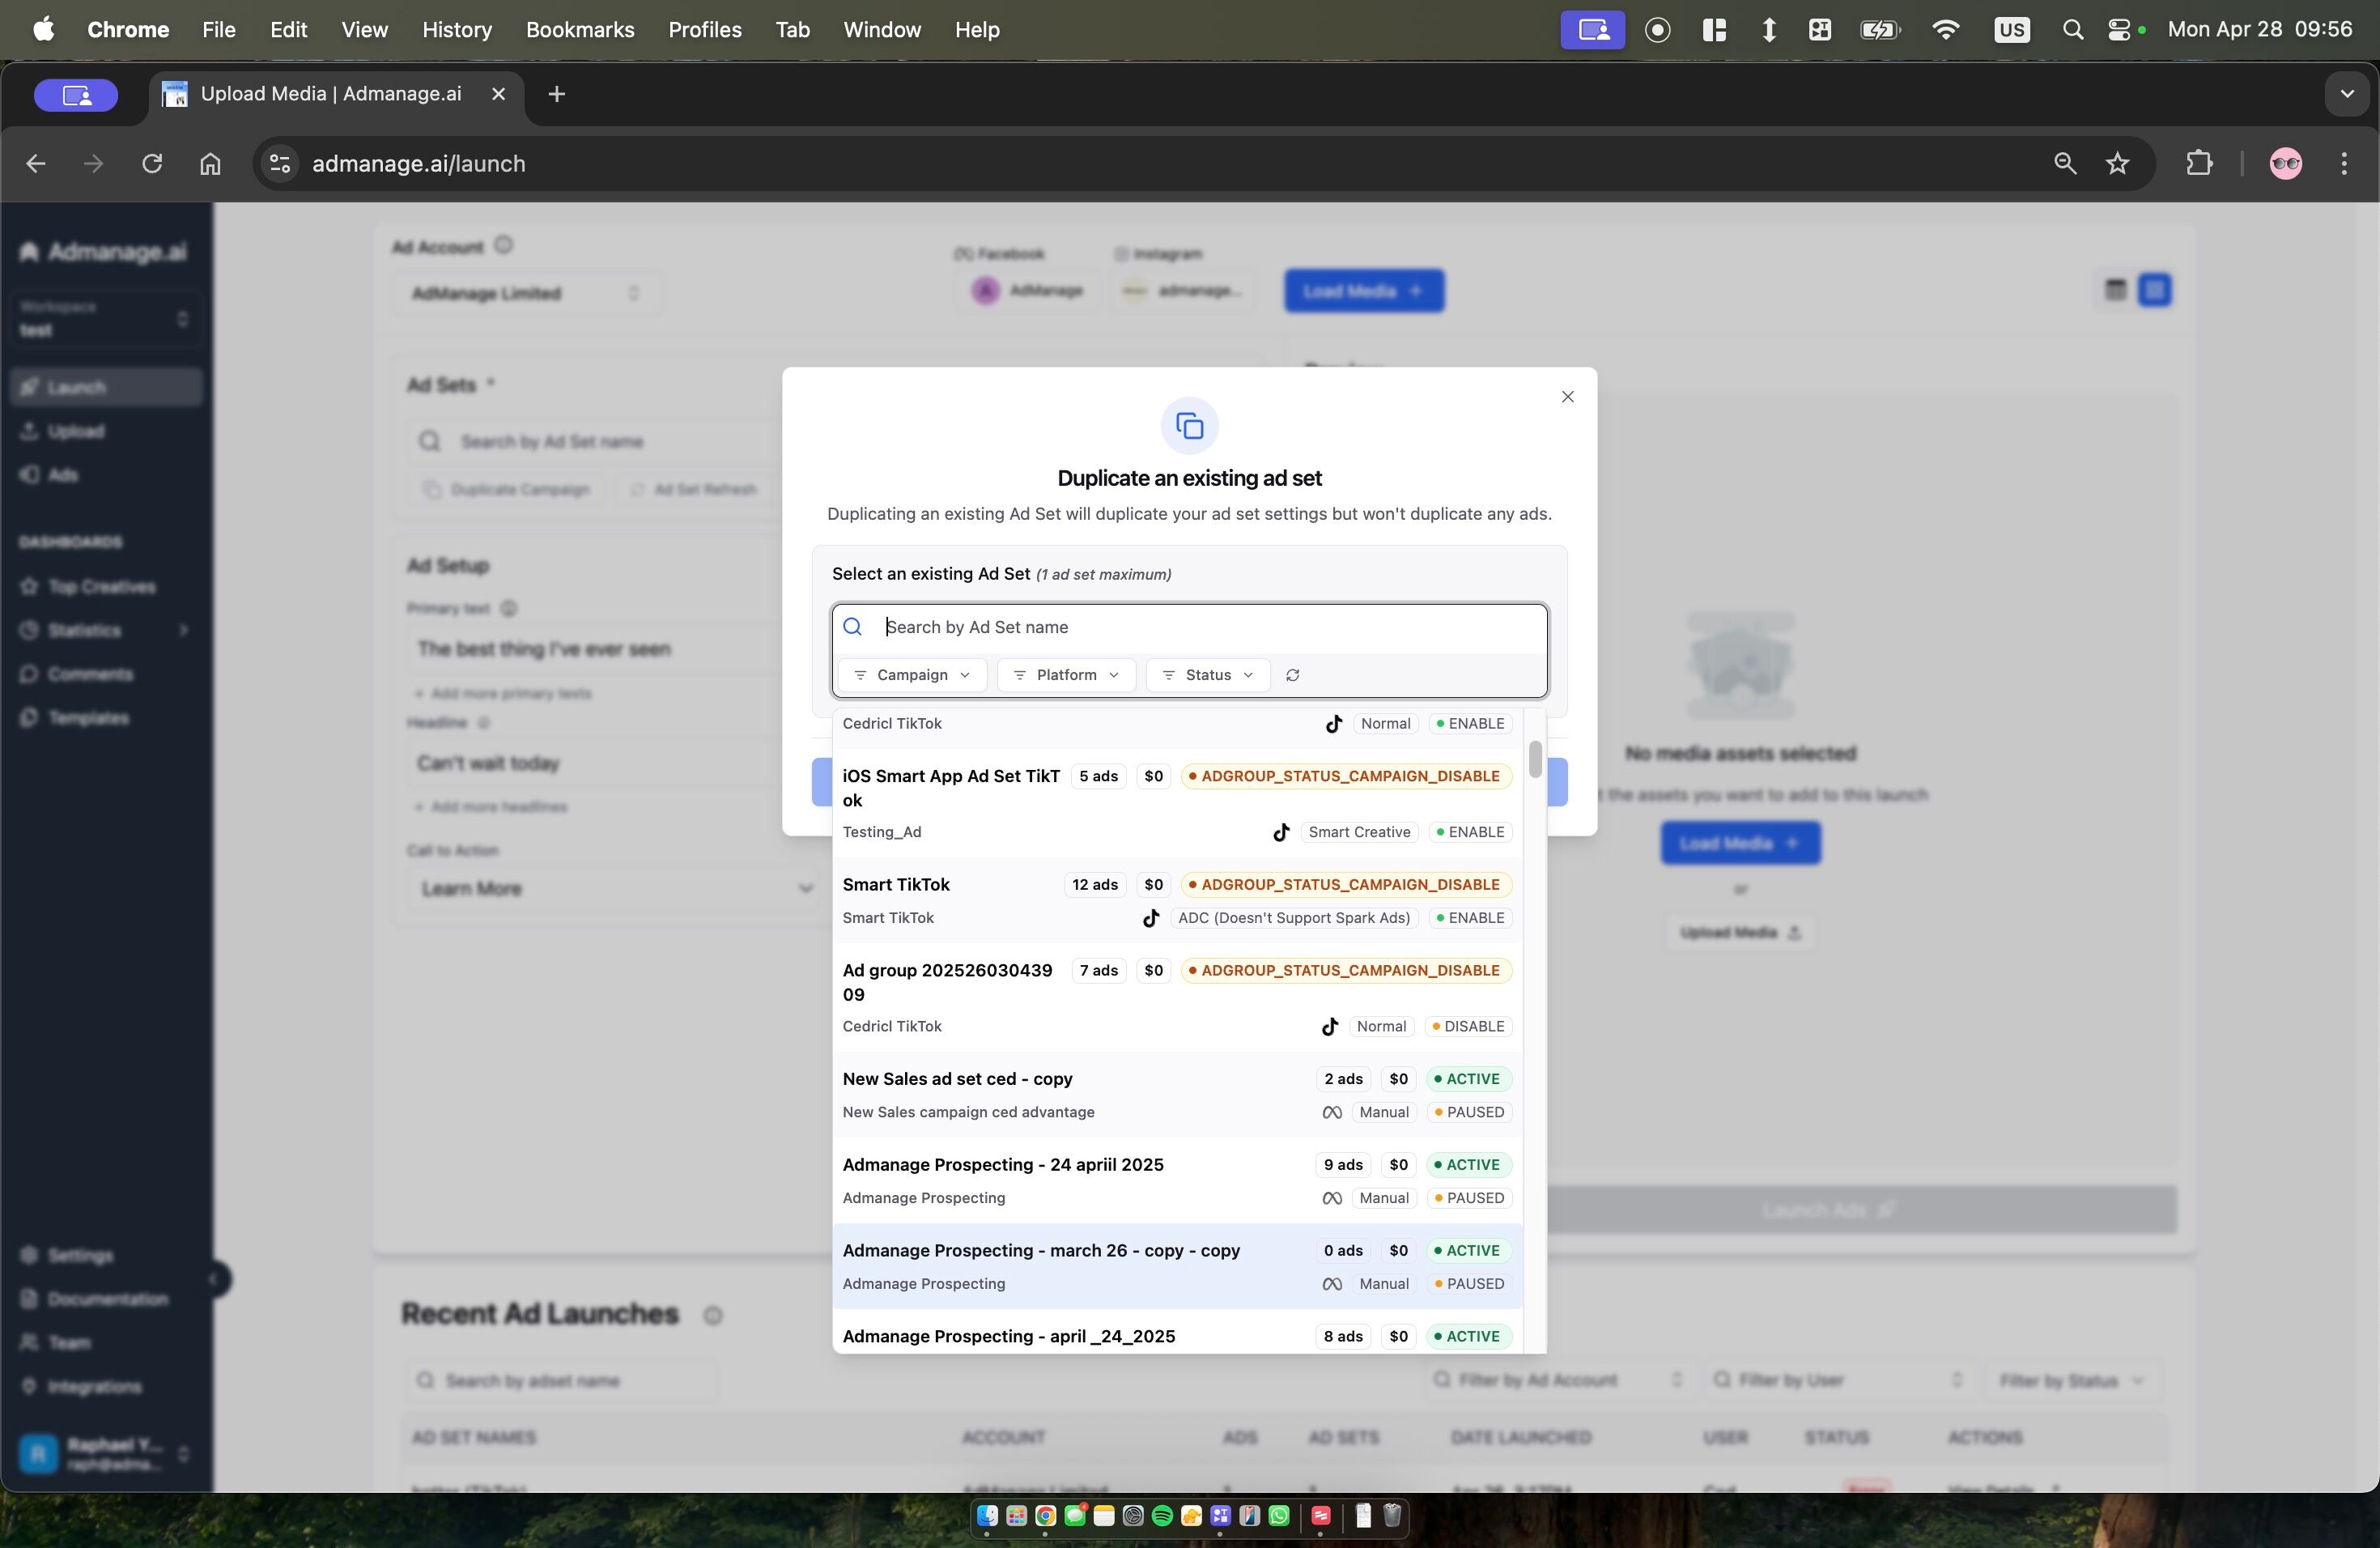Open the Bookmarks menu

tap(580, 30)
